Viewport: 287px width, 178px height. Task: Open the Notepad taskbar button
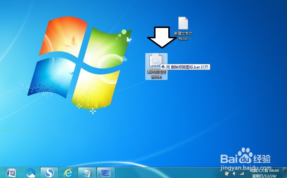coord(87,173)
